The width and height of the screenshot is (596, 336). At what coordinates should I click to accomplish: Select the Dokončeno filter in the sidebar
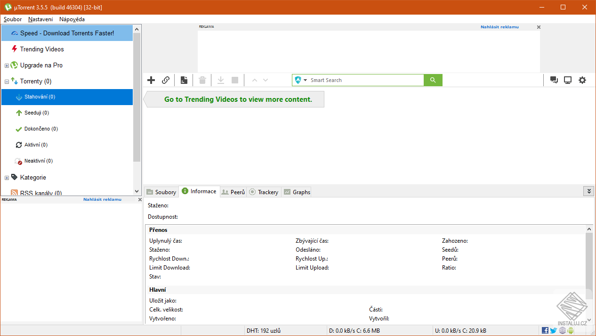pyautogui.click(x=40, y=129)
